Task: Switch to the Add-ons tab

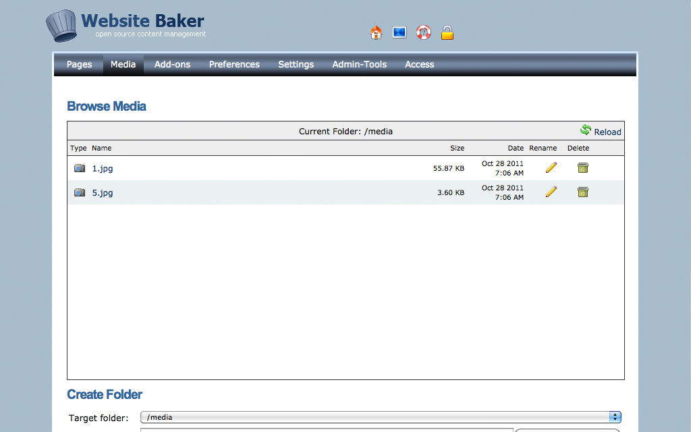Action: (x=172, y=65)
